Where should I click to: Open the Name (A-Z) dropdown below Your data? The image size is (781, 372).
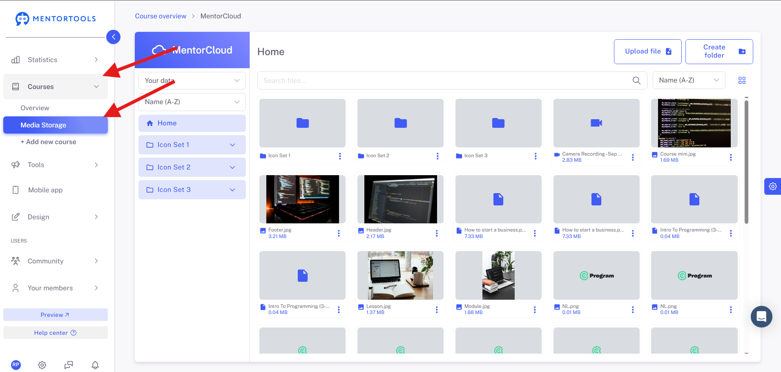[x=192, y=102]
